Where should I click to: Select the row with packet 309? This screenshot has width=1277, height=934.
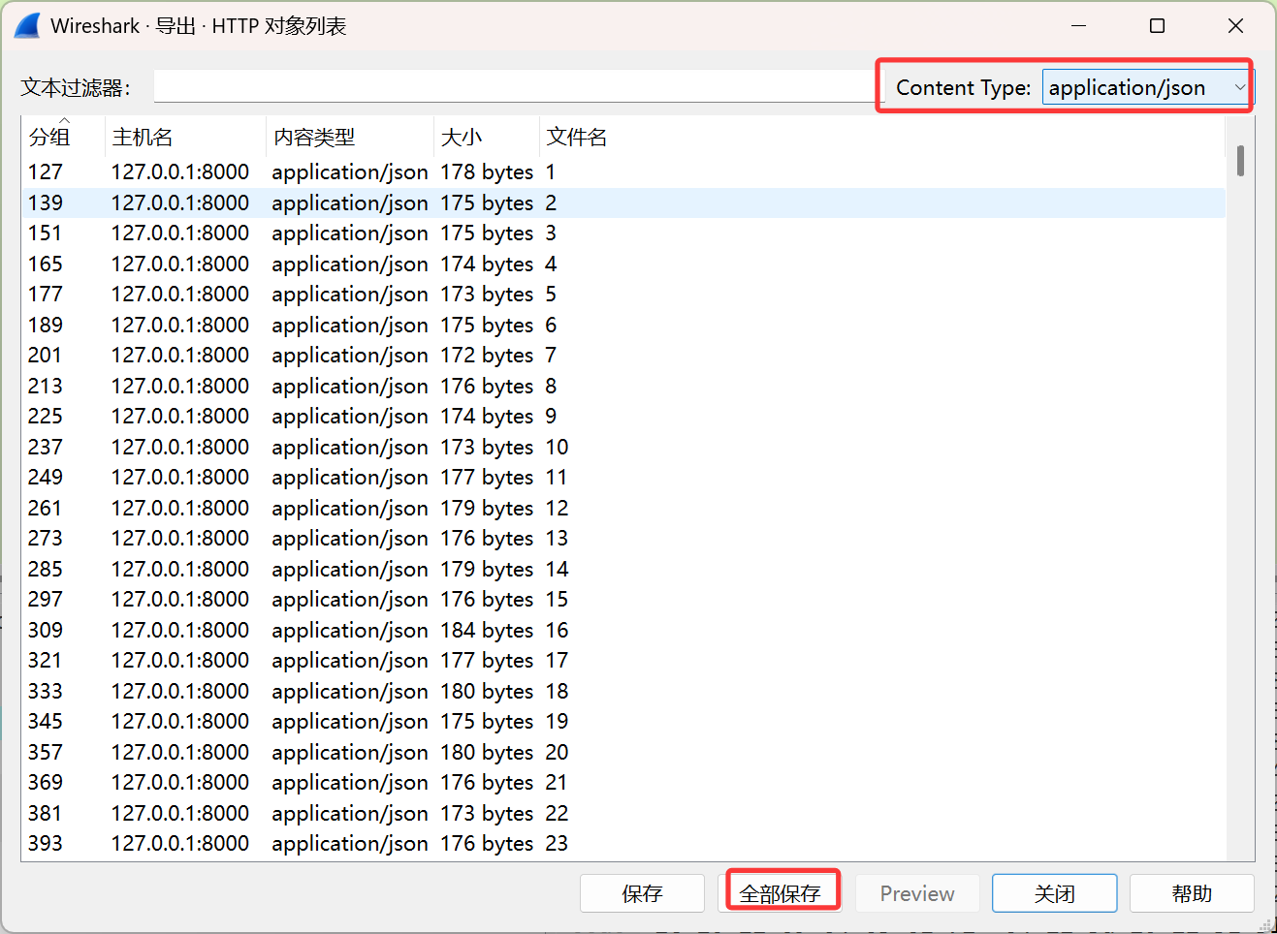point(623,630)
